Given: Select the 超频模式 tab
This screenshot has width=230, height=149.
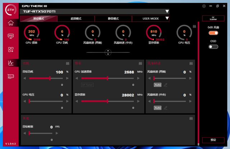Looking at the screenshot, I should (76, 19).
